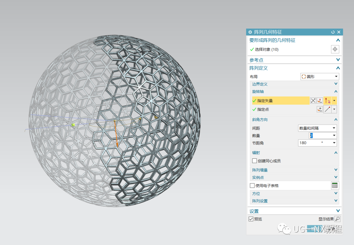Expand the 阵列增量 group
This screenshot has height=245, width=354.
tap(336, 170)
